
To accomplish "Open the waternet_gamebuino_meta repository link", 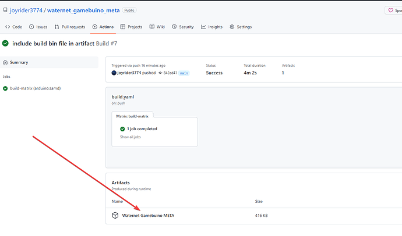I will (83, 10).
